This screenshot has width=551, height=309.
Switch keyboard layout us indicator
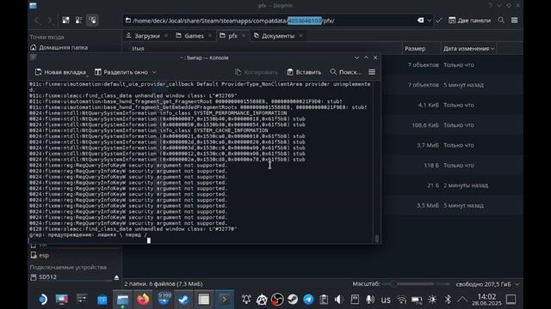coord(386,300)
